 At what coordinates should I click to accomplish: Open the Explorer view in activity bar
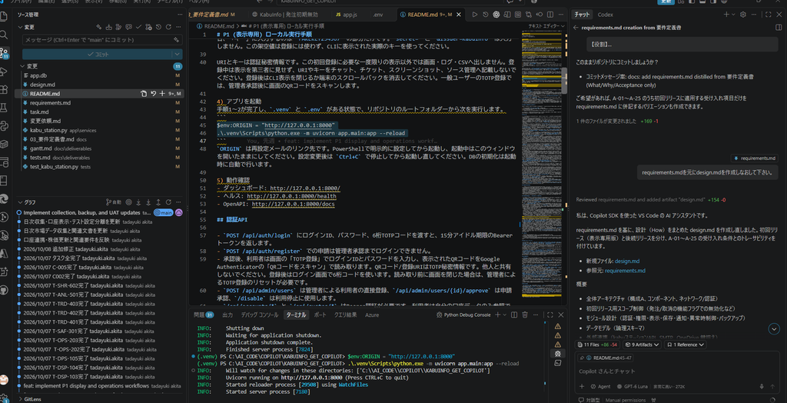click(4, 16)
